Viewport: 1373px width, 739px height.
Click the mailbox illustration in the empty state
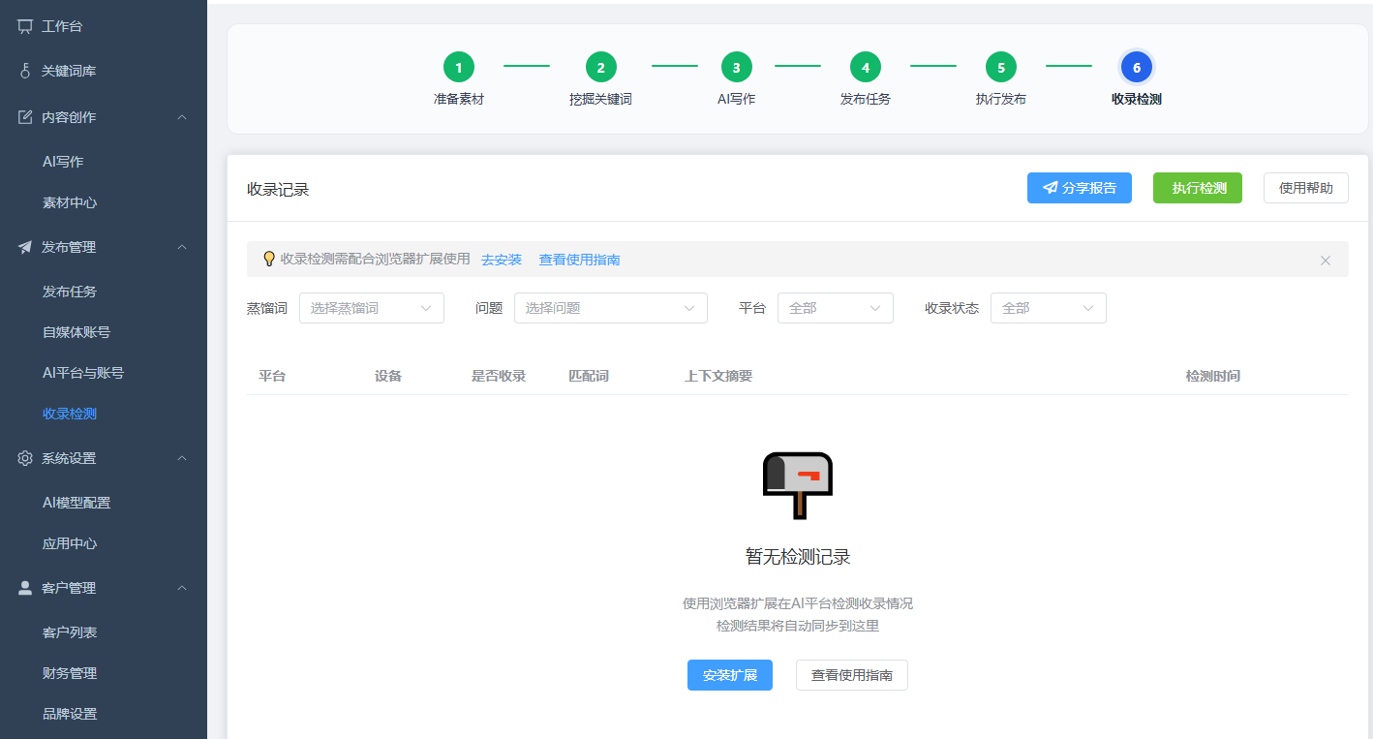796,483
